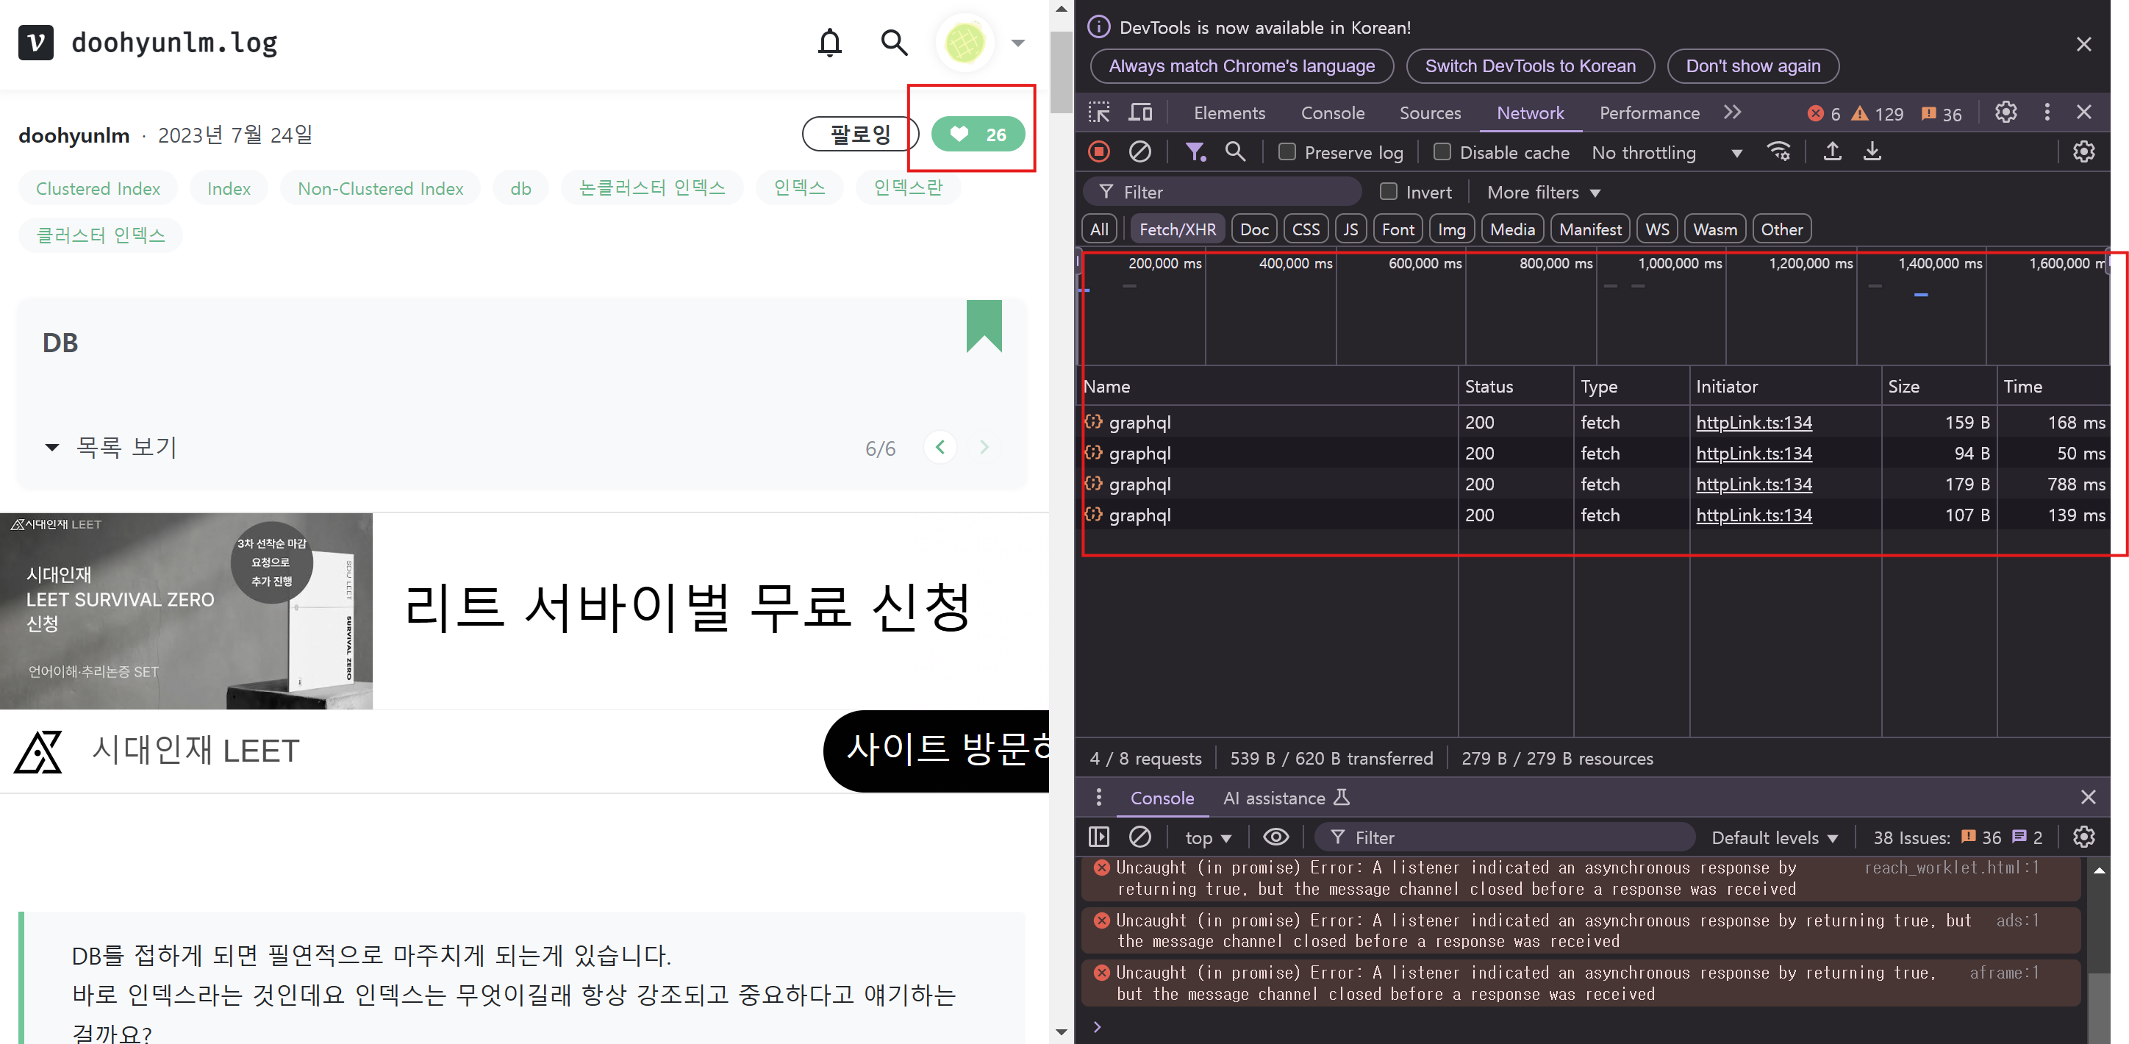Open the notifications bell on velog
This screenshot has width=2129, height=1044.
click(830, 42)
